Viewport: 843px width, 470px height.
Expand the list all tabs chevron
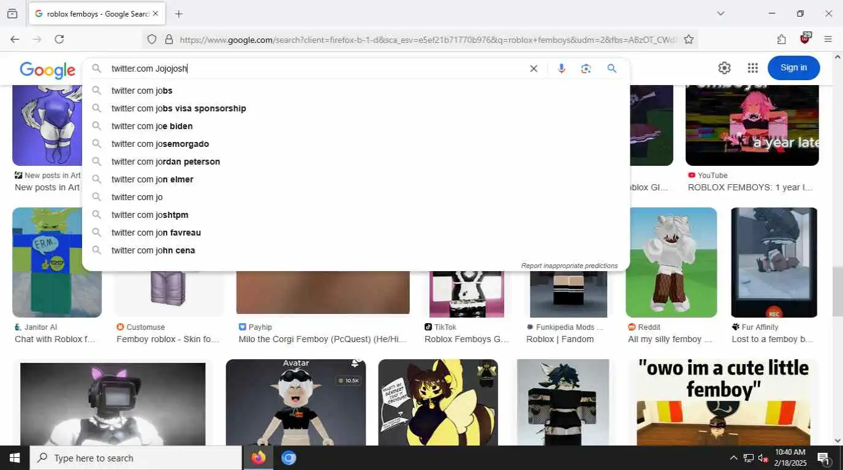coord(721,13)
